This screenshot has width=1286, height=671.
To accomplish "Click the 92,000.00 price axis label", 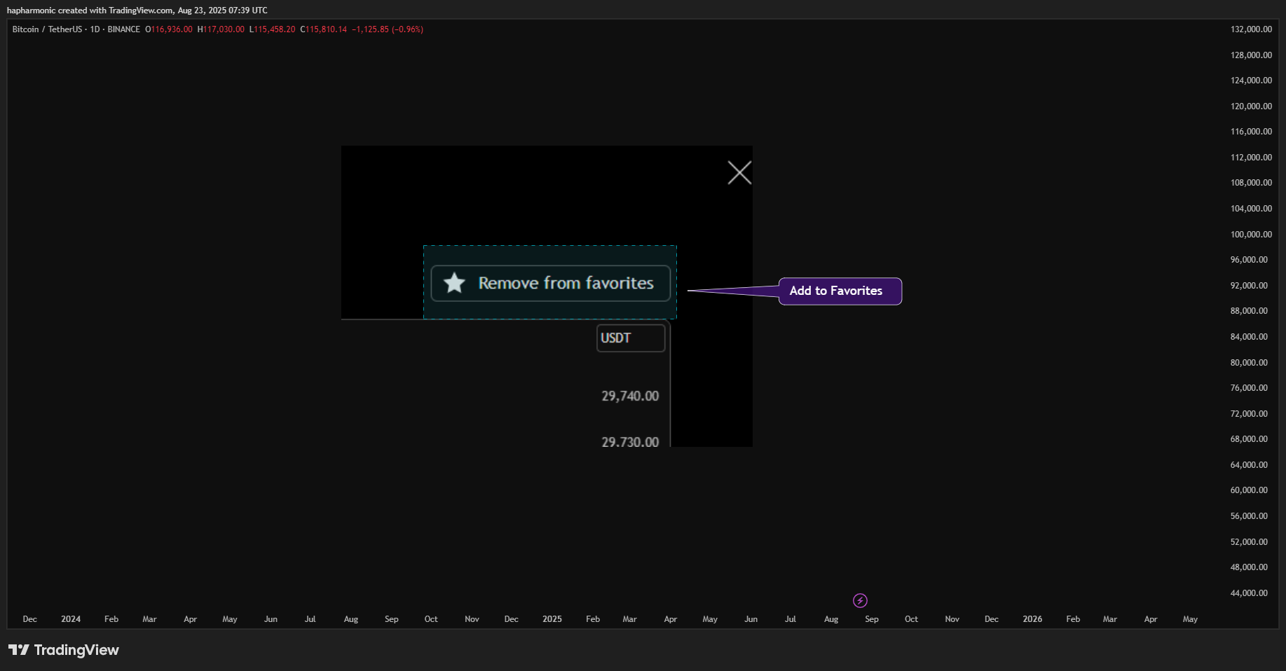I will point(1249,286).
